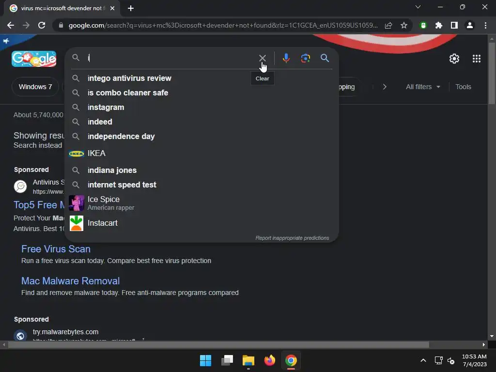Choose suggestion is combo cleaner safe
Image resolution: width=496 pixels, height=372 pixels.
201,93
